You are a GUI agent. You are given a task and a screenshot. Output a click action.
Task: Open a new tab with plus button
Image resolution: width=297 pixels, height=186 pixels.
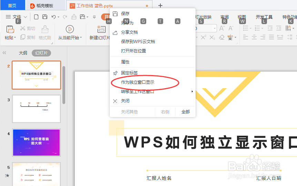[x=160, y=6]
